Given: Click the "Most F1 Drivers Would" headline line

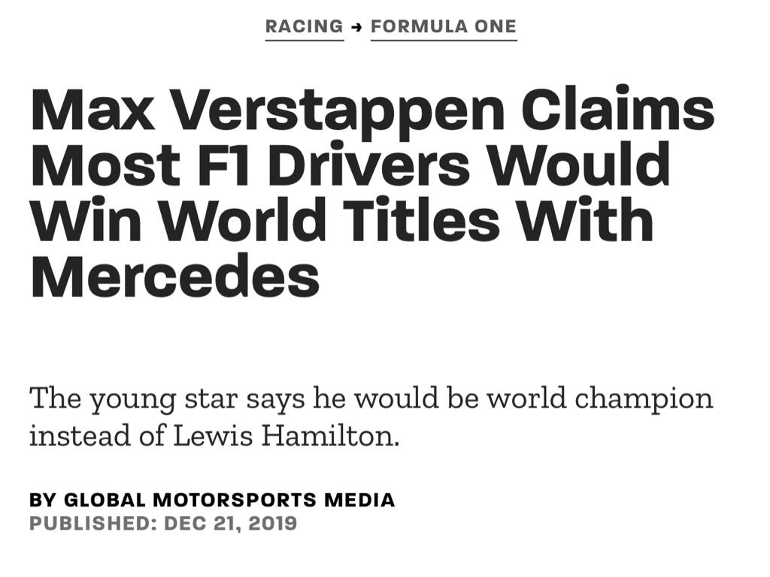Looking at the screenshot, I should pyautogui.click(x=350, y=164).
